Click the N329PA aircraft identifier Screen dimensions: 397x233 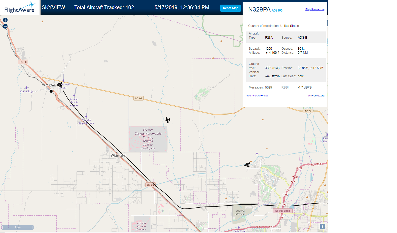pos(259,9)
